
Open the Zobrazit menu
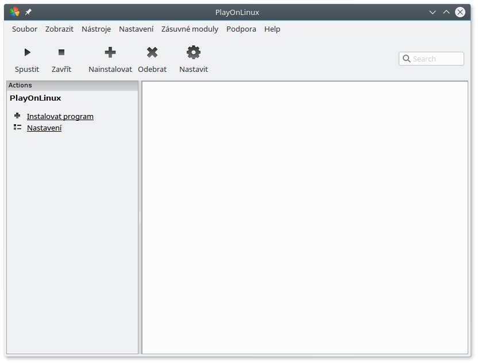click(x=59, y=29)
